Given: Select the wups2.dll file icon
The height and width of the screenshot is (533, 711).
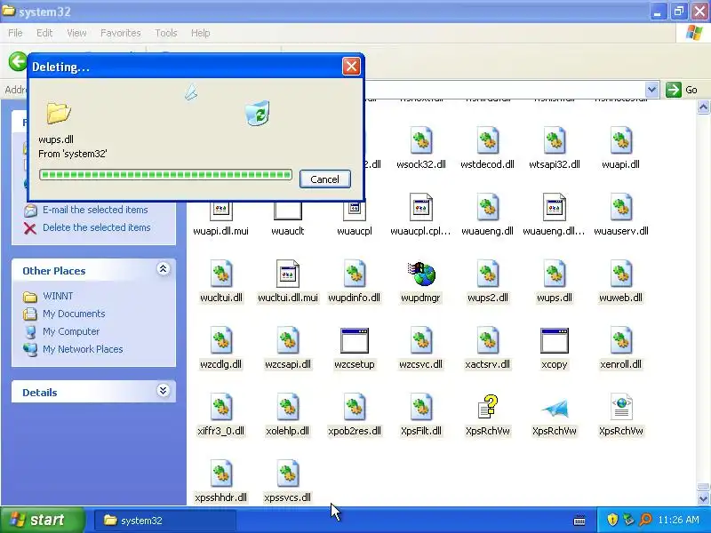Looking at the screenshot, I should 487,274.
